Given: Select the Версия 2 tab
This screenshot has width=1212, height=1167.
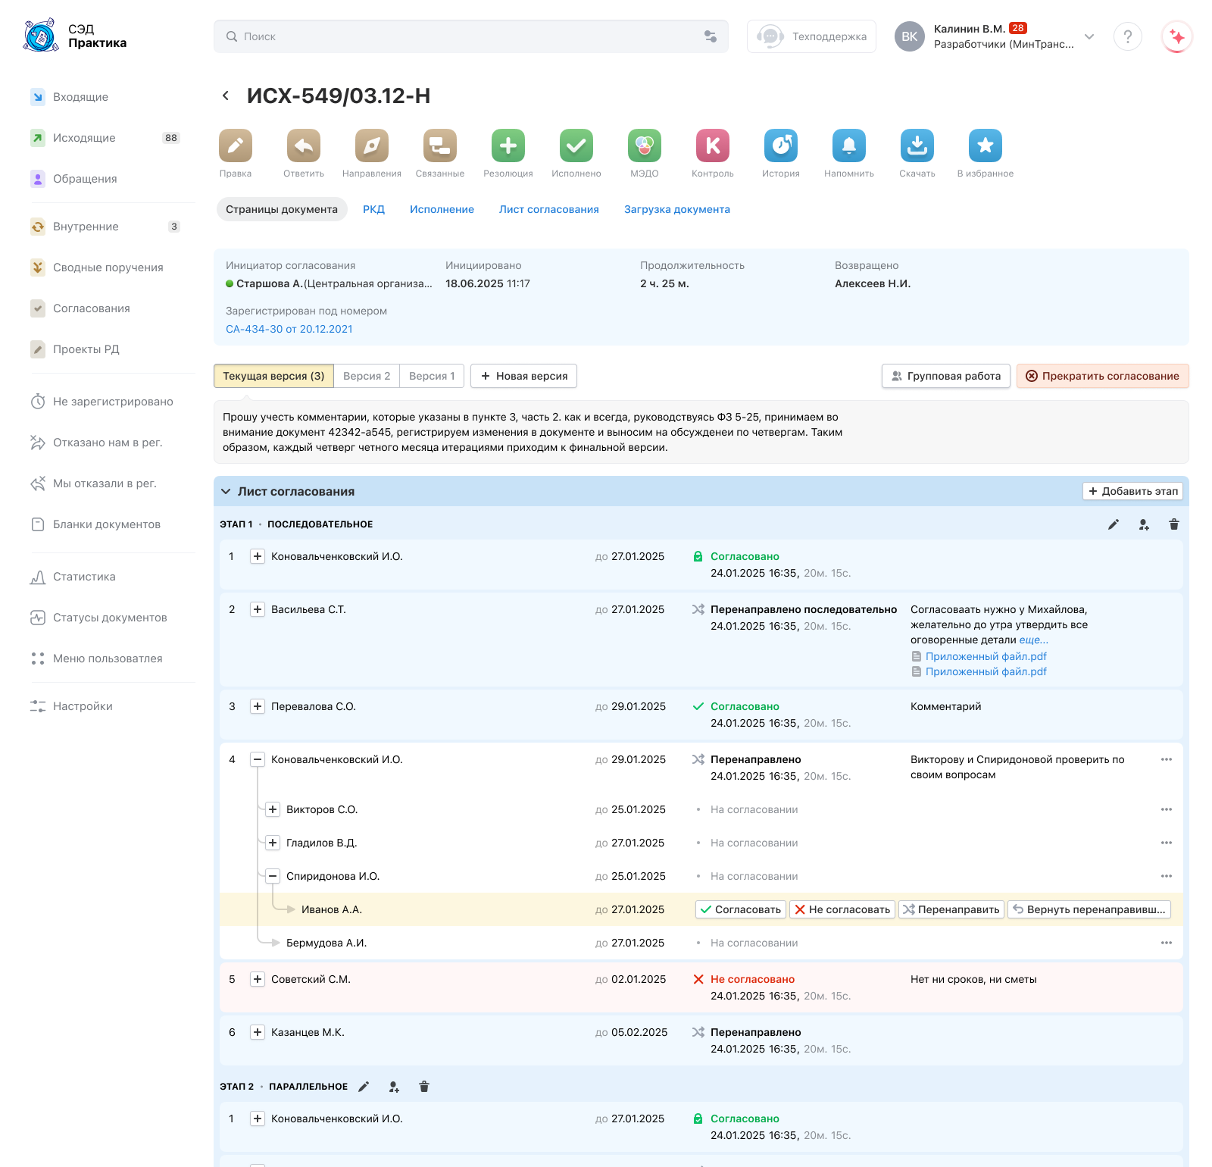Looking at the screenshot, I should [x=367, y=376].
